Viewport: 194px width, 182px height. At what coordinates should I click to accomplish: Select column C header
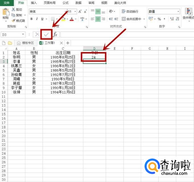click(x=63, y=48)
